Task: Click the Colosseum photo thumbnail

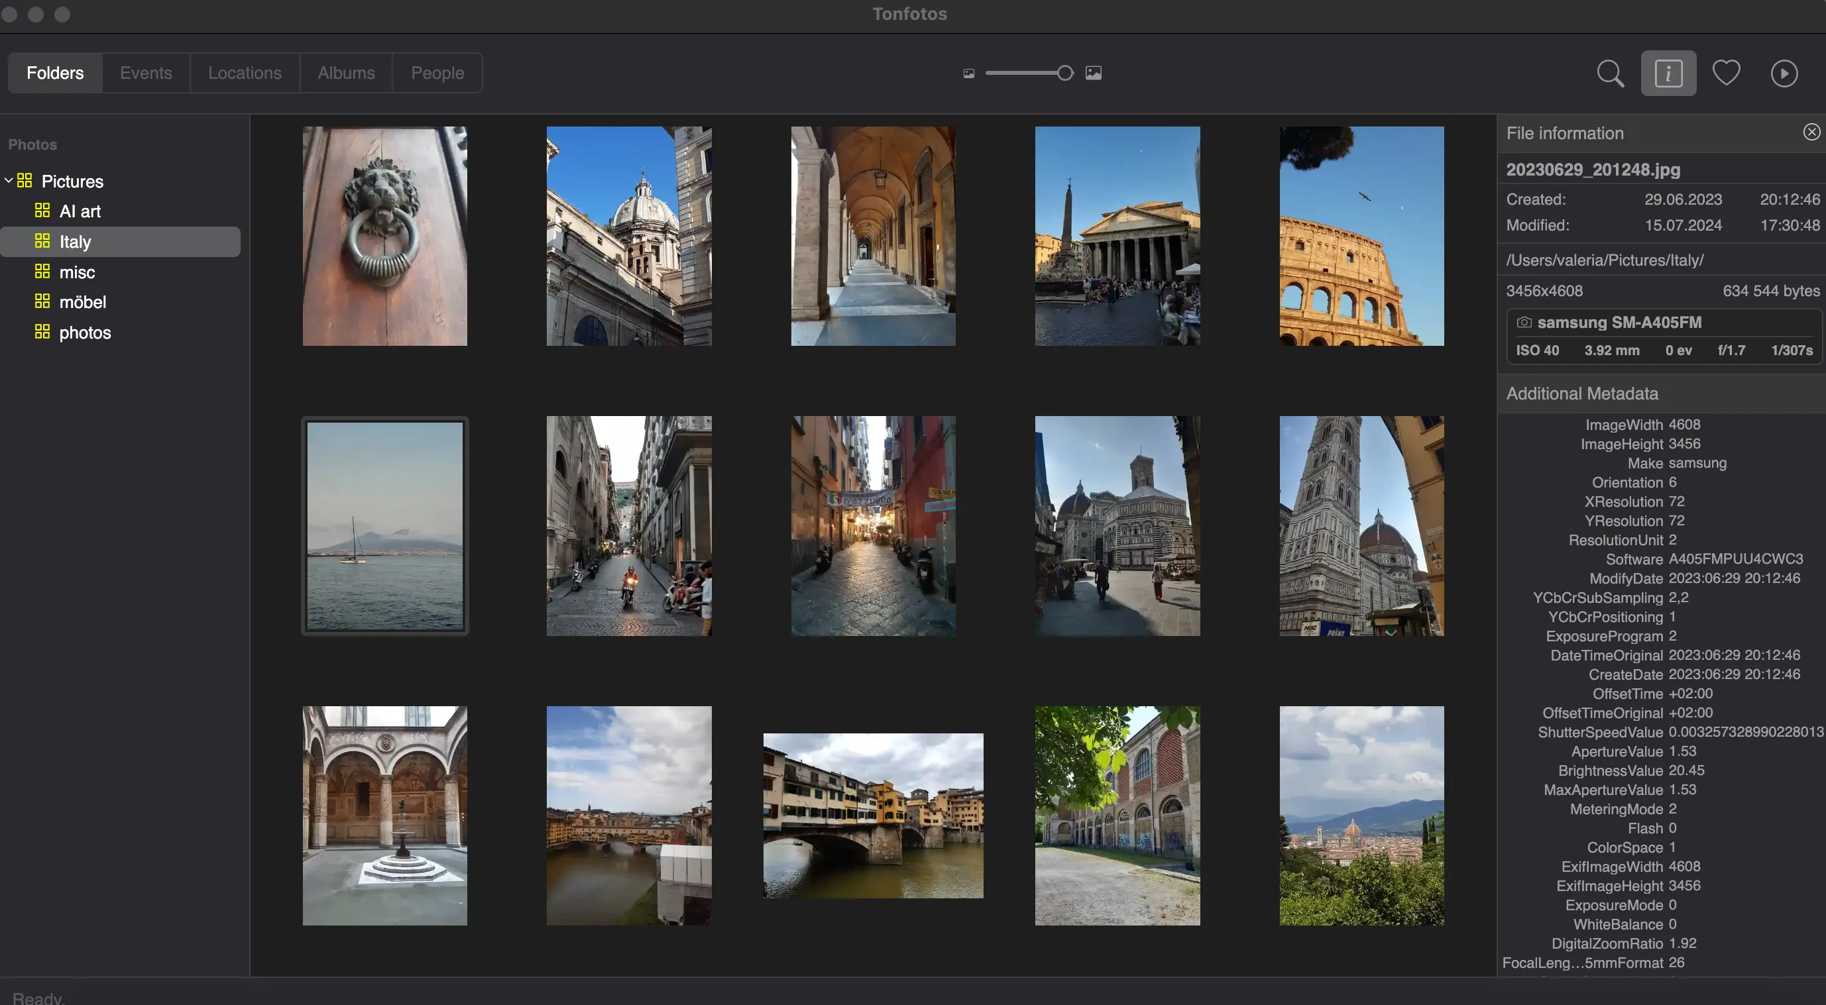Action: (x=1362, y=235)
